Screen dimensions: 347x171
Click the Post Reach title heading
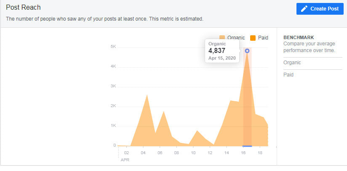(26, 8)
